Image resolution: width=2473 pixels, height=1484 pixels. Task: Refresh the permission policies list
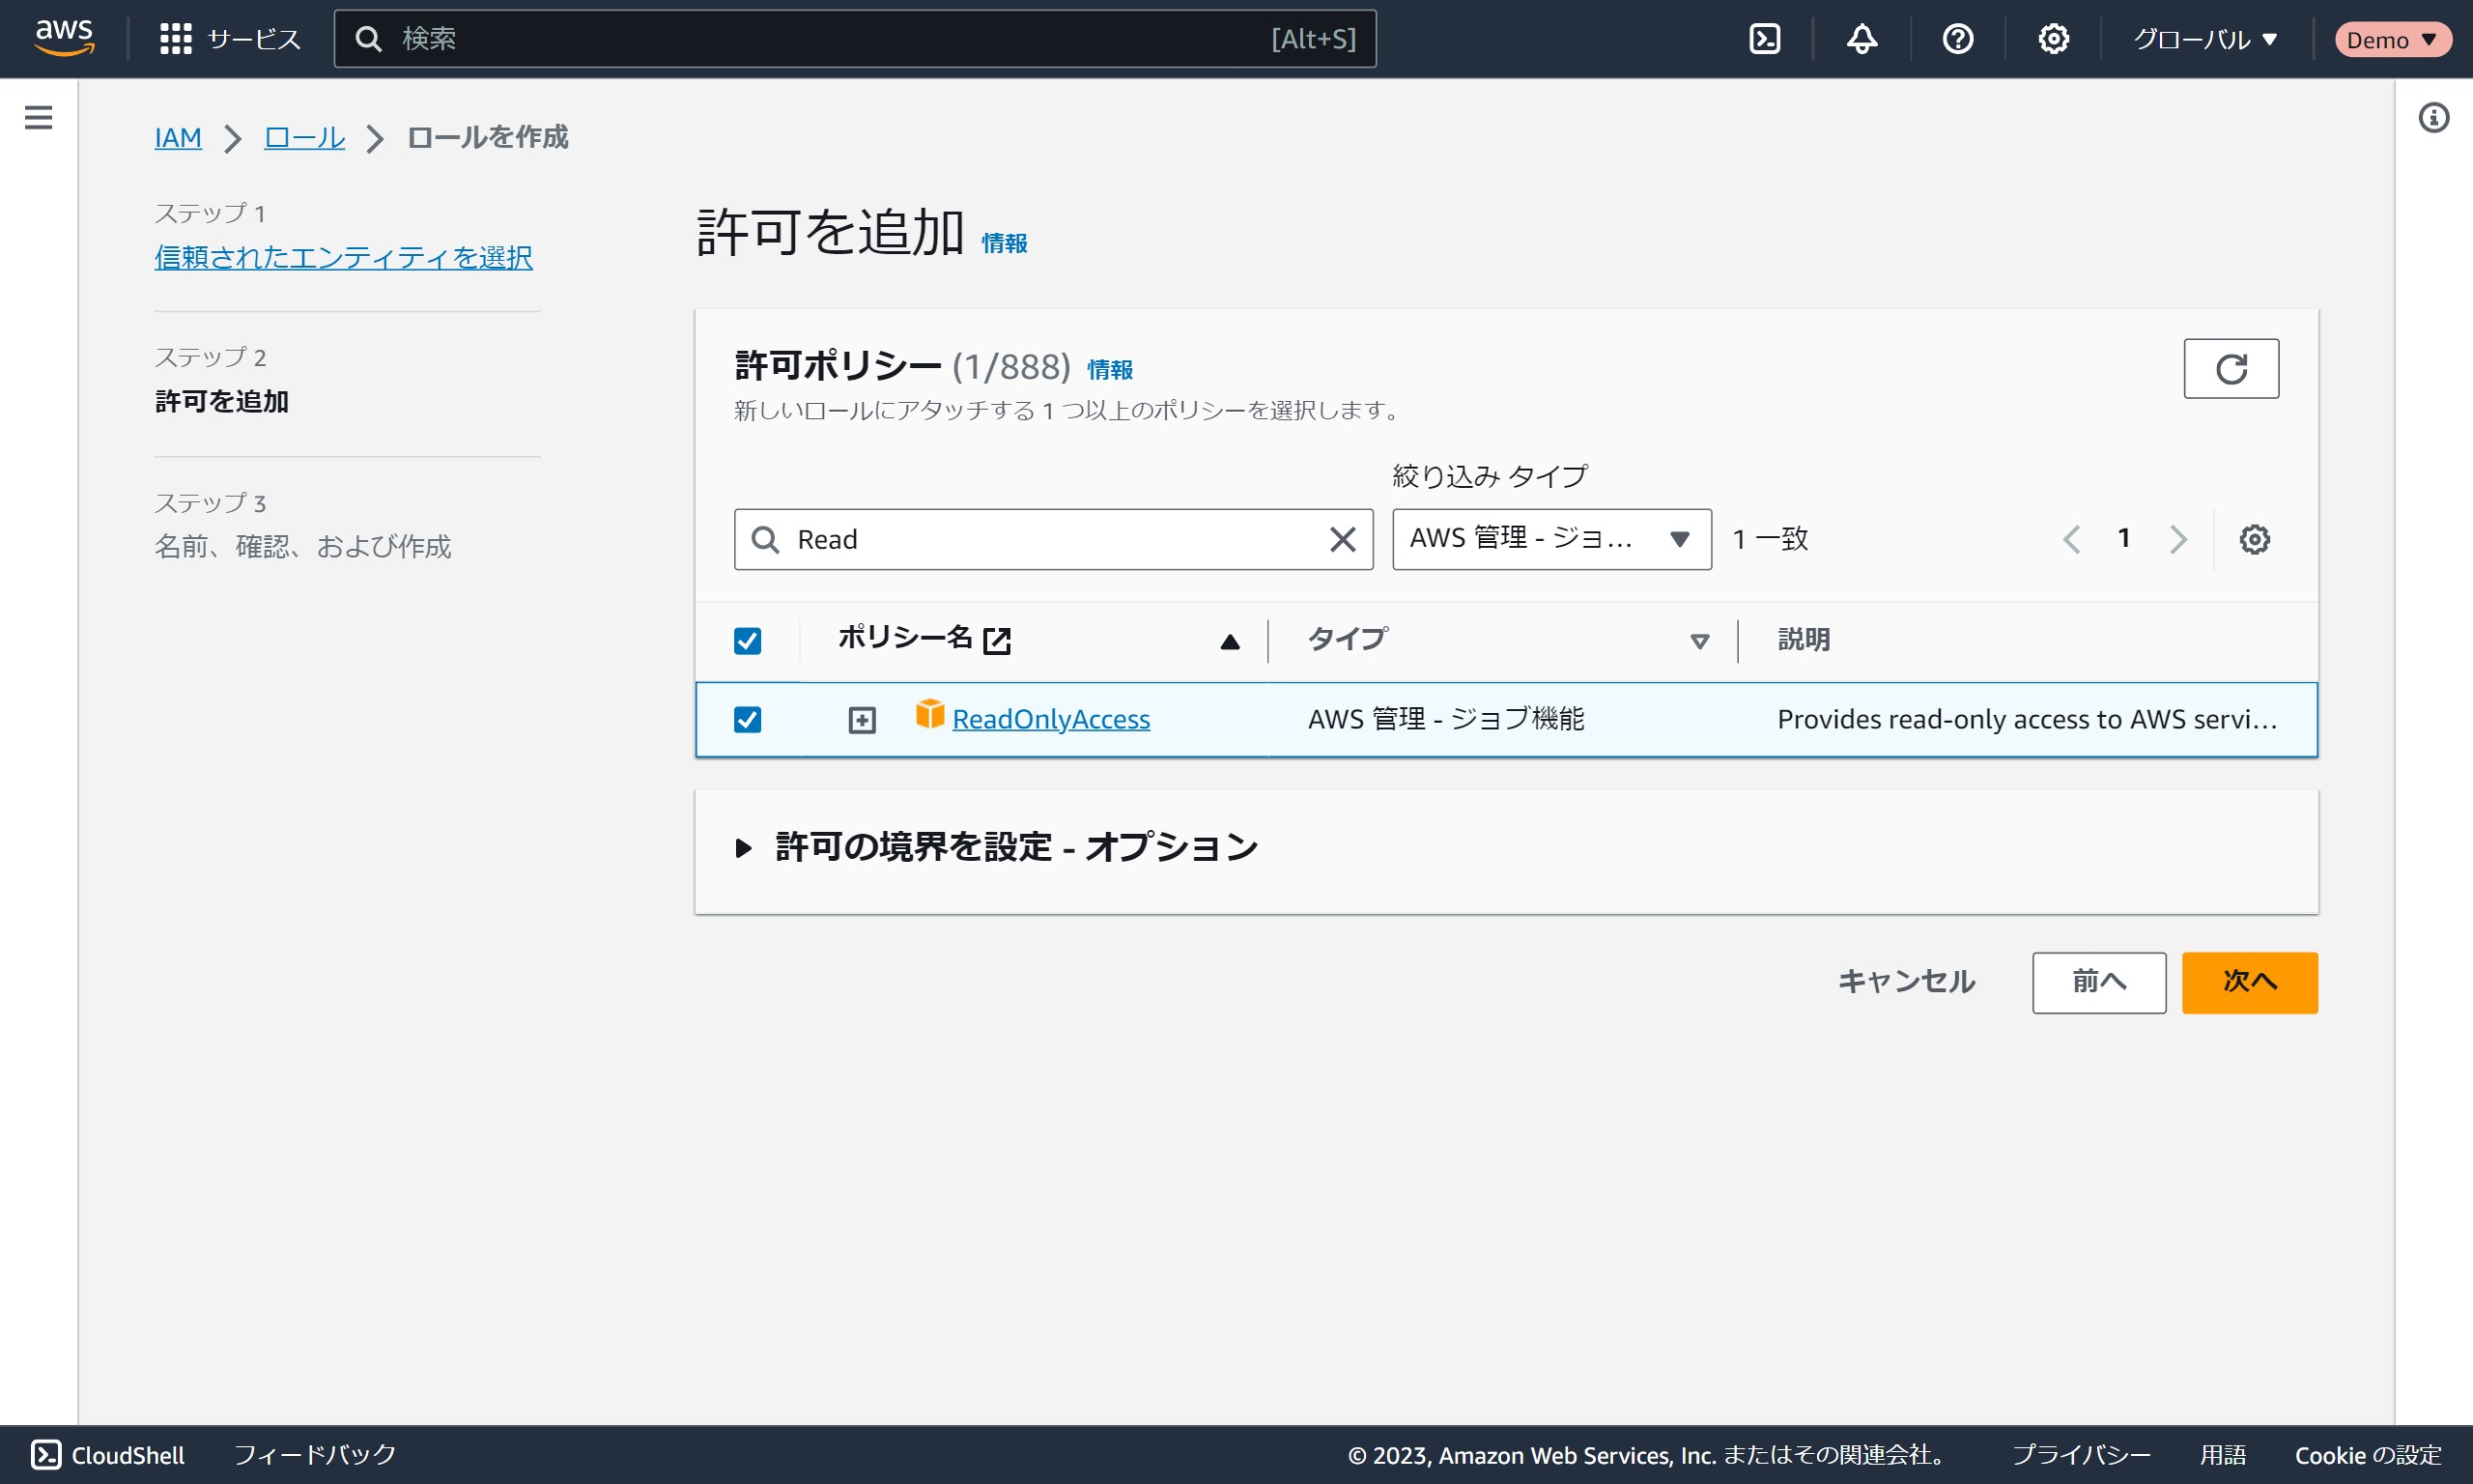(2231, 369)
